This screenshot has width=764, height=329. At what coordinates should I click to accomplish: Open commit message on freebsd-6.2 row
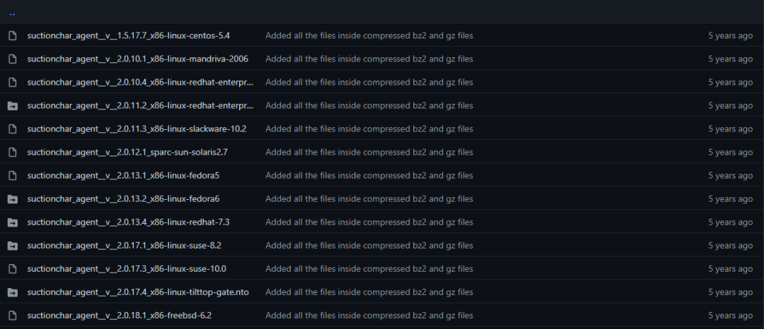369,316
